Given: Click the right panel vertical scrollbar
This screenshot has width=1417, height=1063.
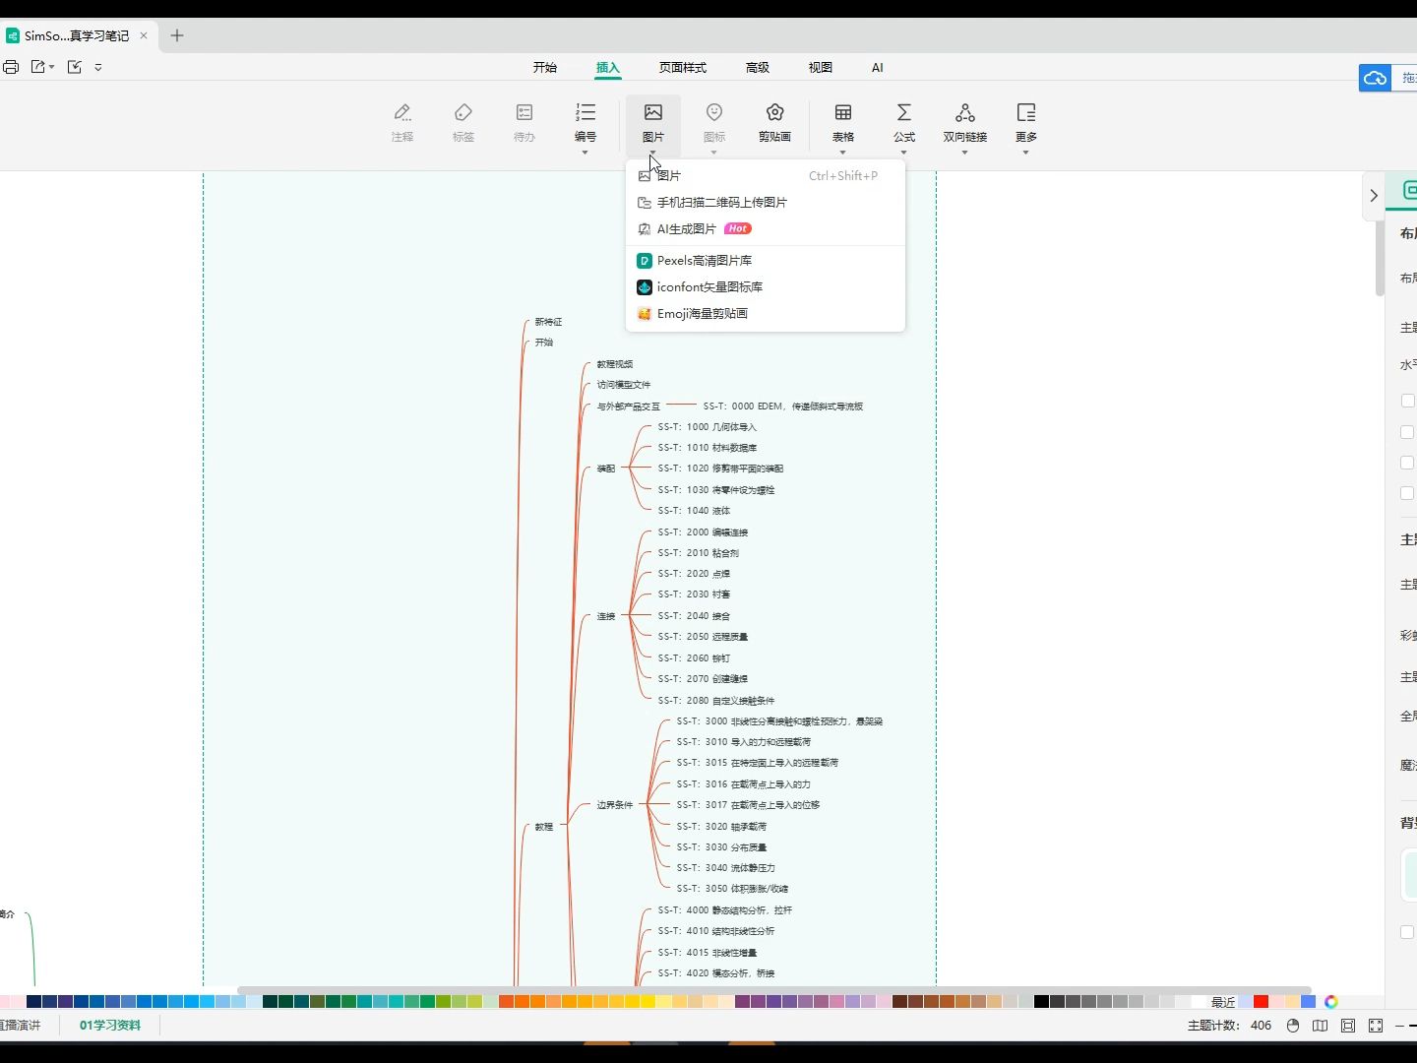Looking at the screenshot, I should tap(1380, 258).
